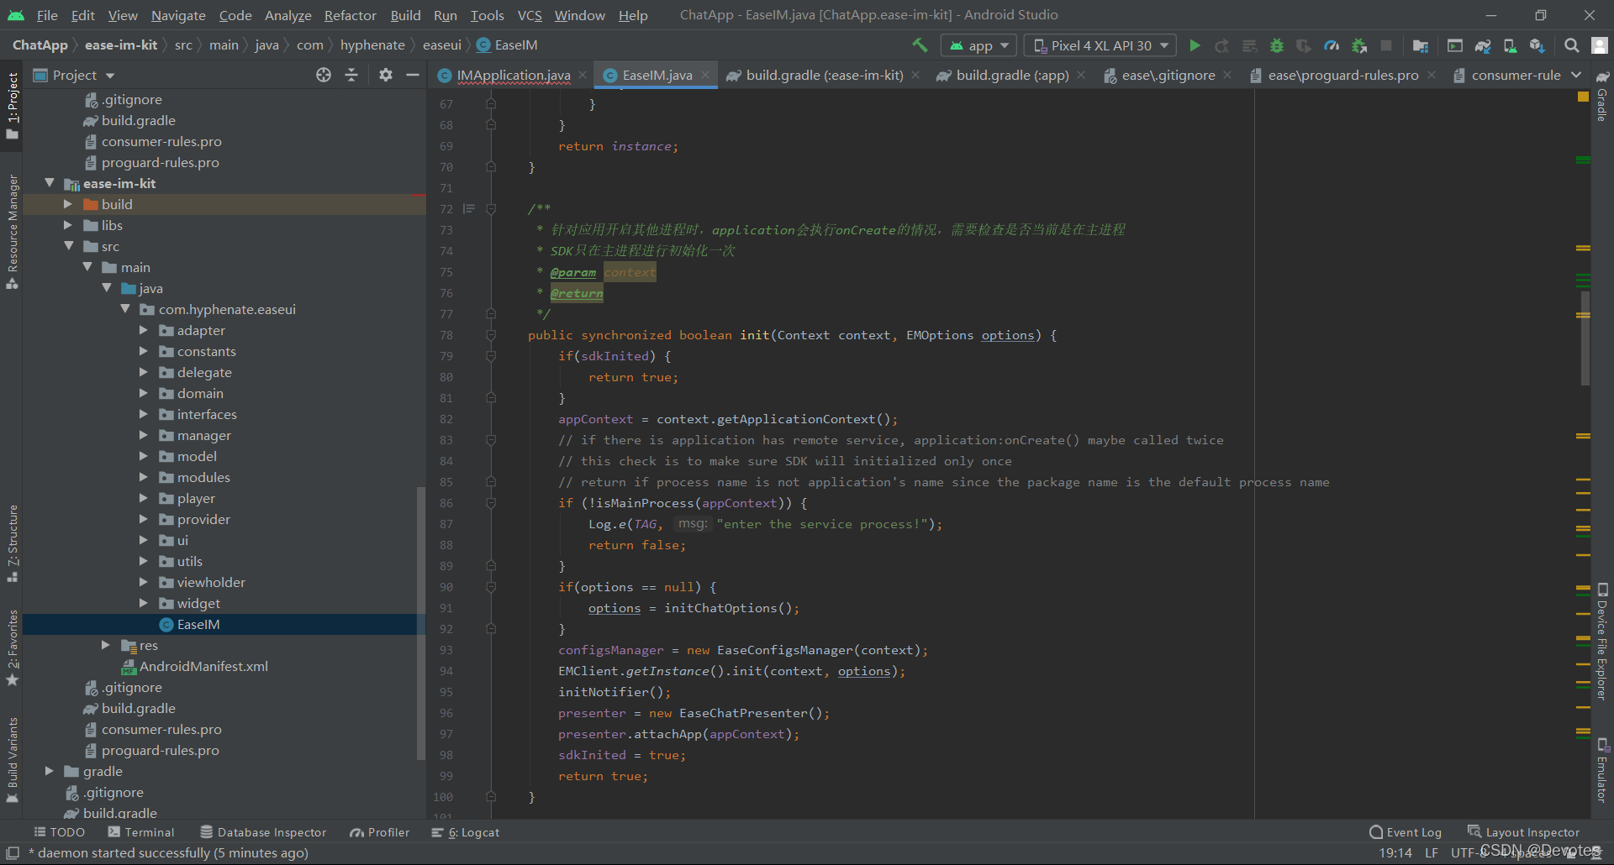Image resolution: width=1614 pixels, height=865 pixels.
Task: Collapse the ease-im-kit module node
Action: pyautogui.click(x=49, y=183)
